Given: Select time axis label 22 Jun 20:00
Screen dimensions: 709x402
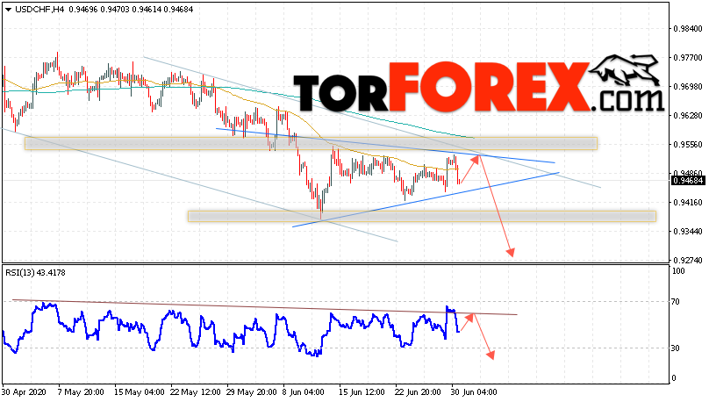Looking at the screenshot, I should (x=418, y=392).
